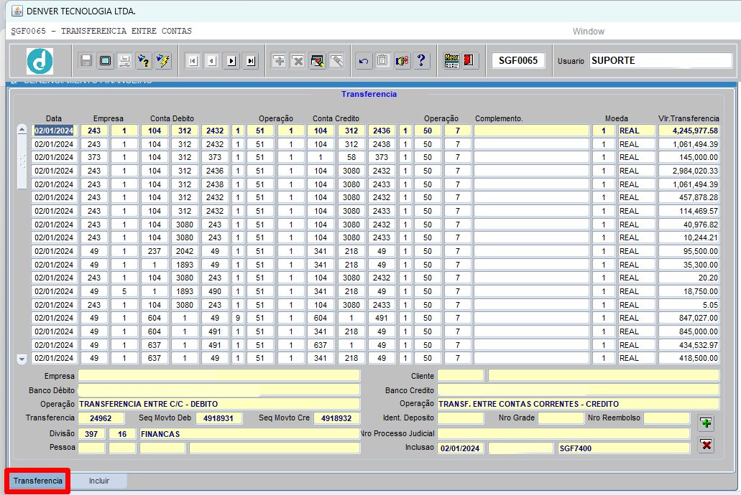Click the save diskette icon
The height and width of the screenshot is (495, 741).
86,61
